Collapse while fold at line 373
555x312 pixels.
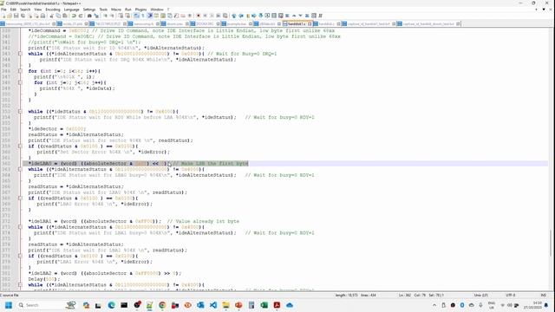pos(20,227)
